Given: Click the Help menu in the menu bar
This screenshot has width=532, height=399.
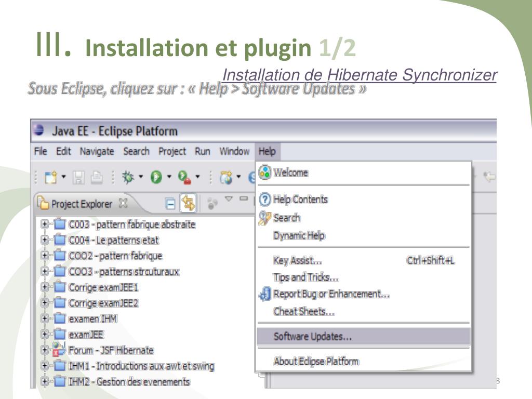Looking at the screenshot, I should tap(267, 151).
